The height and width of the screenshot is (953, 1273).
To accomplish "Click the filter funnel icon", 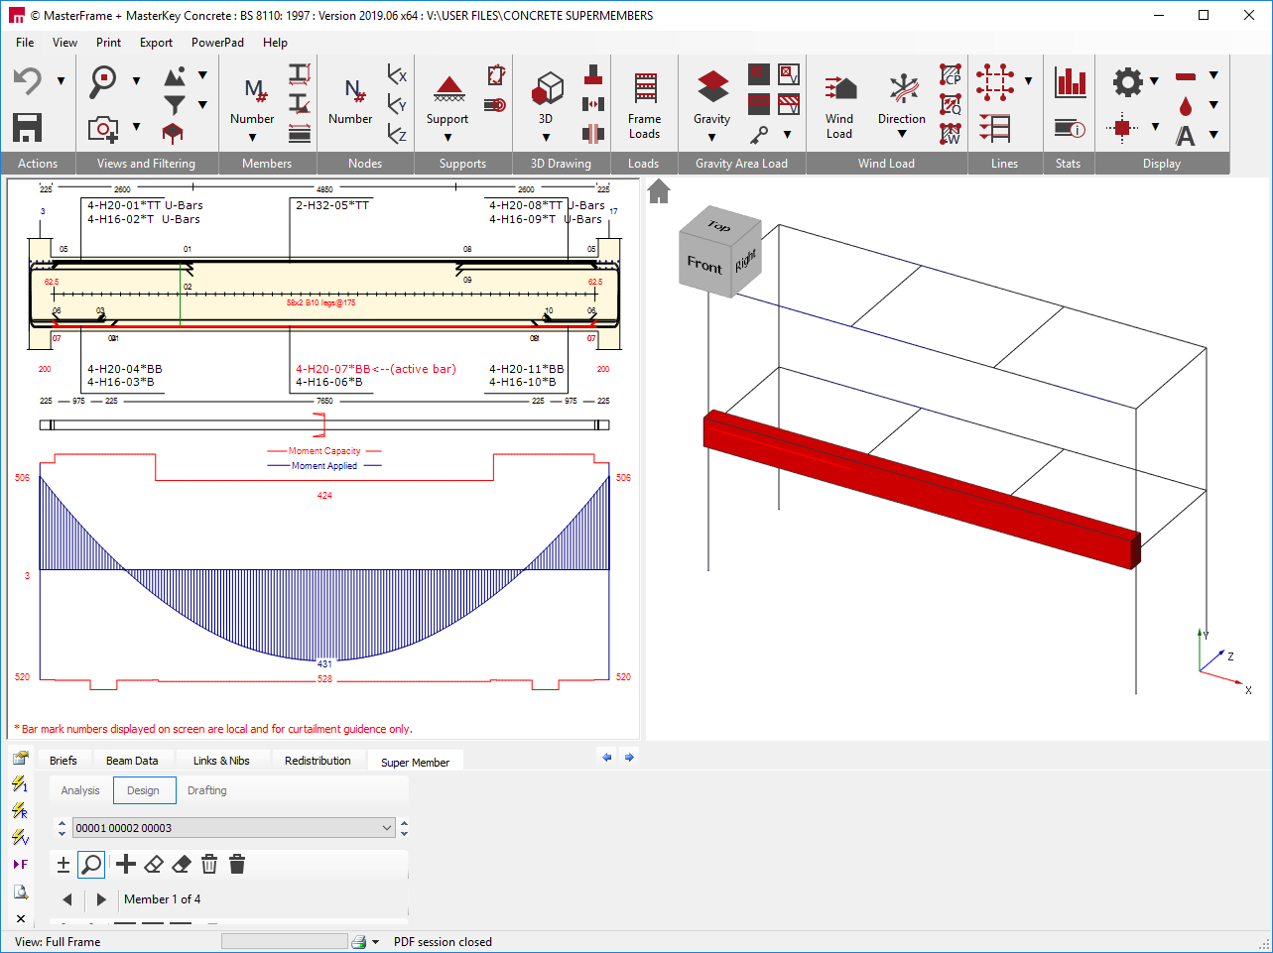I will click(x=175, y=104).
